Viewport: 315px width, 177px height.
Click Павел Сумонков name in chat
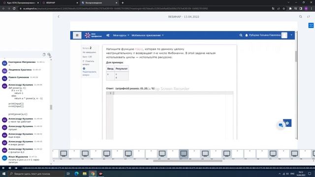tap(19, 77)
